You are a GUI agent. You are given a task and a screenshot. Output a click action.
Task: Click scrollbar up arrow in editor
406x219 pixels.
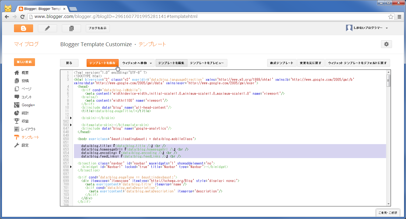388,72
